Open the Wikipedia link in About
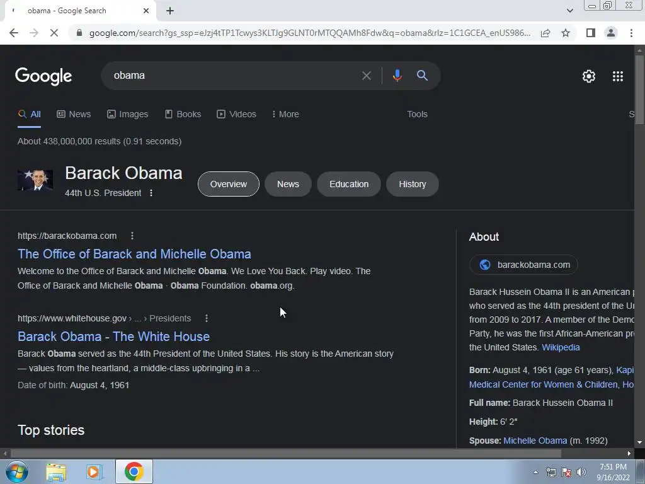645x484 pixels. point(561,347)
